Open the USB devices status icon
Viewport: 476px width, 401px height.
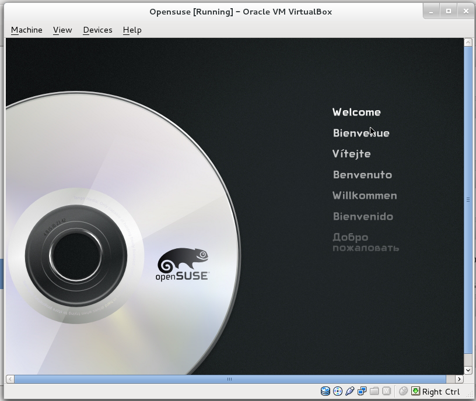tap(349, 391)
